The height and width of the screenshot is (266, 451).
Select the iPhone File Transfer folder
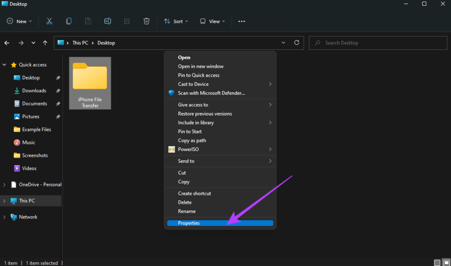pyautogui.click(x=90, y=83)
